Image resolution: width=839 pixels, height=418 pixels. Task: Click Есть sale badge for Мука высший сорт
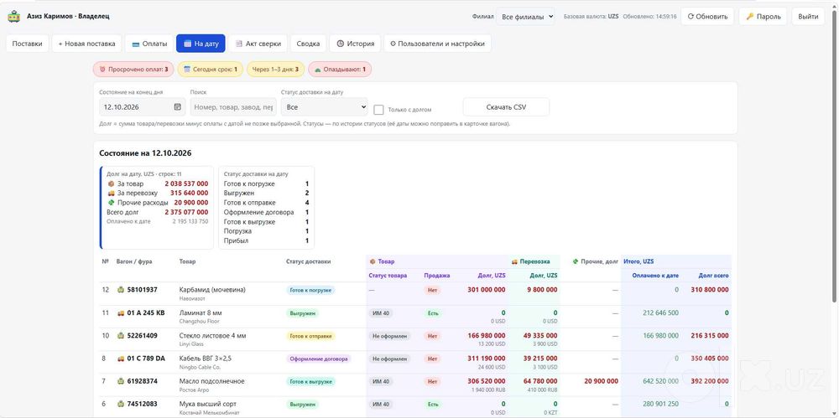[433, 405]
